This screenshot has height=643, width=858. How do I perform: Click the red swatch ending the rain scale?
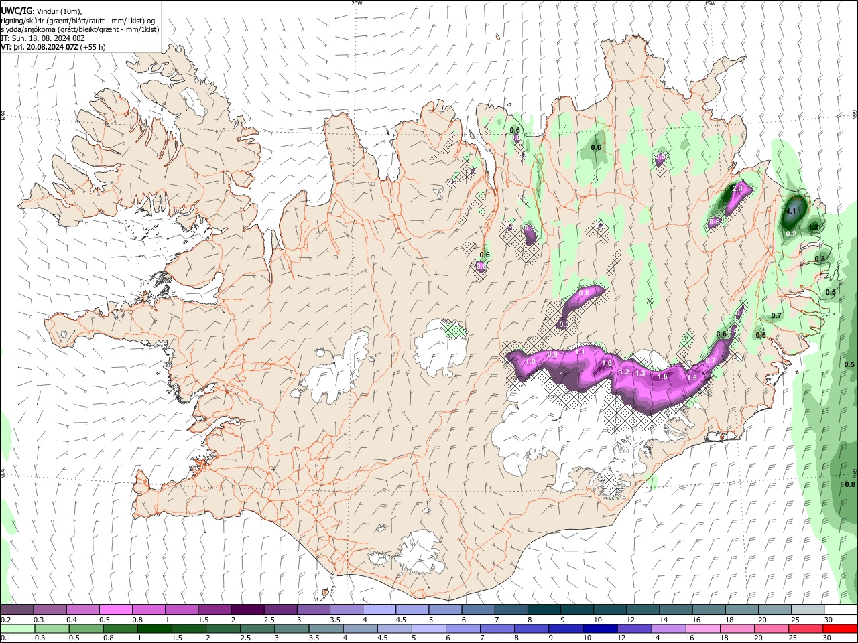pos(840,628)
